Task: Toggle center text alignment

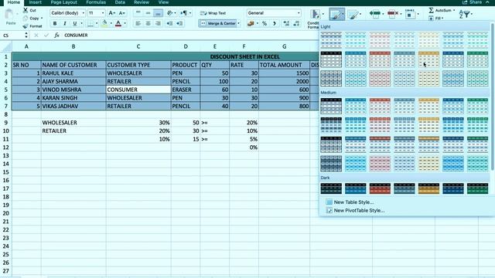Action: tap(148, 23)
